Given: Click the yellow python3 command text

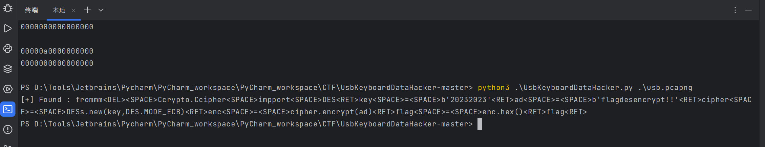Looking at the screenshot, I should coord(493,88).
